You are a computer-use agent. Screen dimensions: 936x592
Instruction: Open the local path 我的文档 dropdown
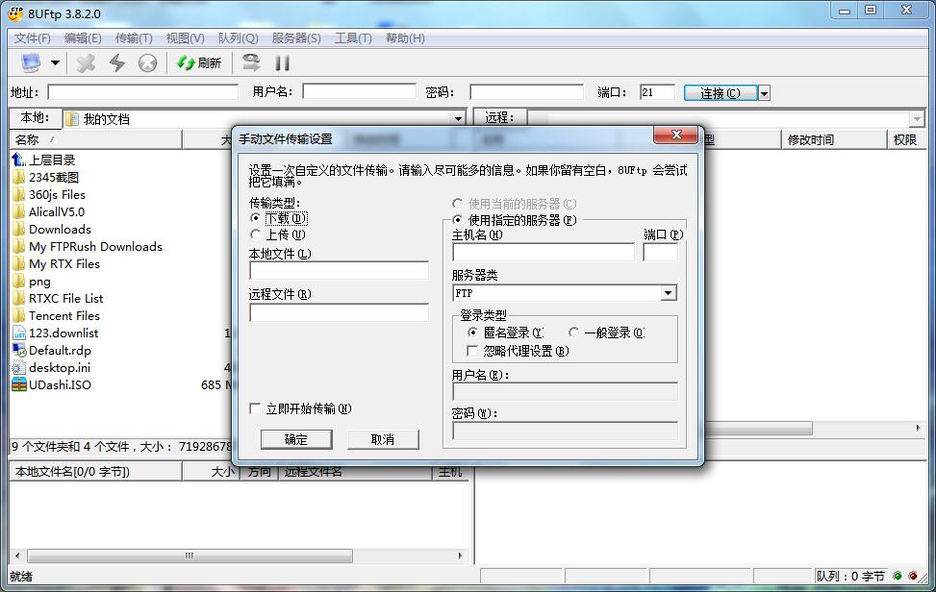coord(458,118)
